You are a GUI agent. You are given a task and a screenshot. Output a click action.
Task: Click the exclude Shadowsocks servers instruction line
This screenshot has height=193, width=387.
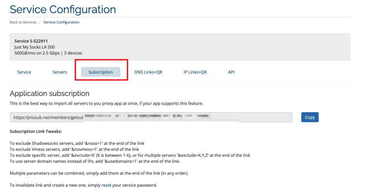(77, 144)
